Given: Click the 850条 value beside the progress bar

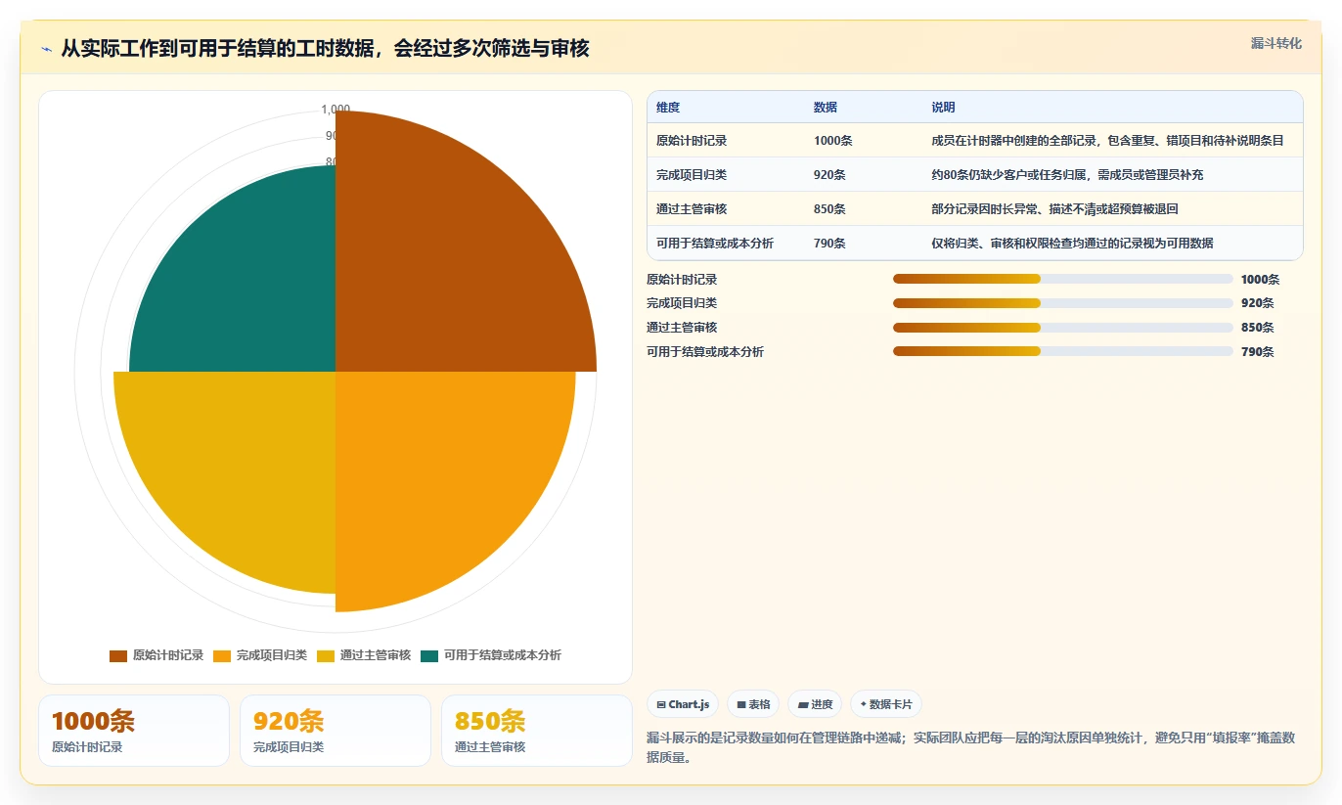Looking at the screenshot, I should tap(1257, 328).
